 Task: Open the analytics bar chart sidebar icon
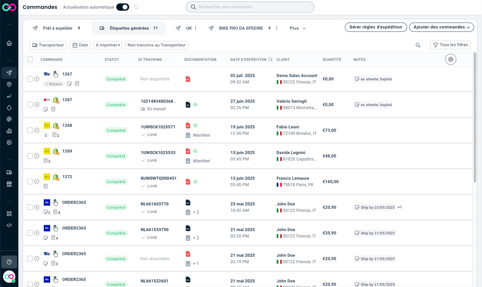9,131
